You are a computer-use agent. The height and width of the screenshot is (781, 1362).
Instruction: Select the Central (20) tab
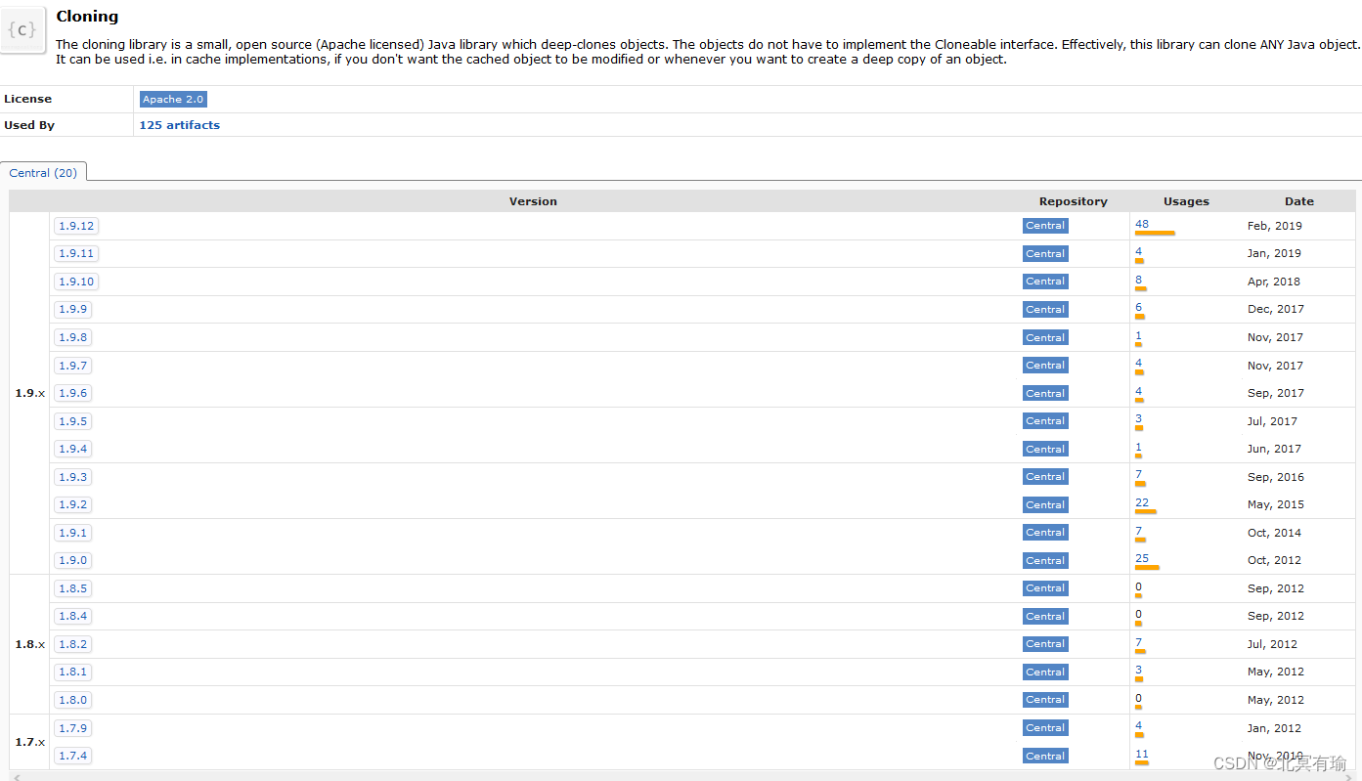click(x=43, y=172)
